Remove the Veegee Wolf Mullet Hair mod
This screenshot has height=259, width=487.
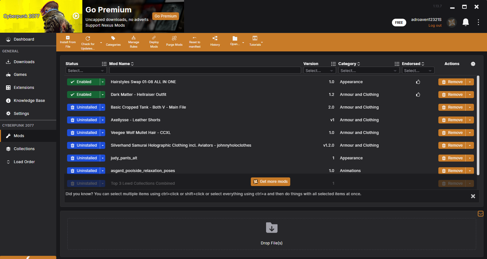coord(452,133)
